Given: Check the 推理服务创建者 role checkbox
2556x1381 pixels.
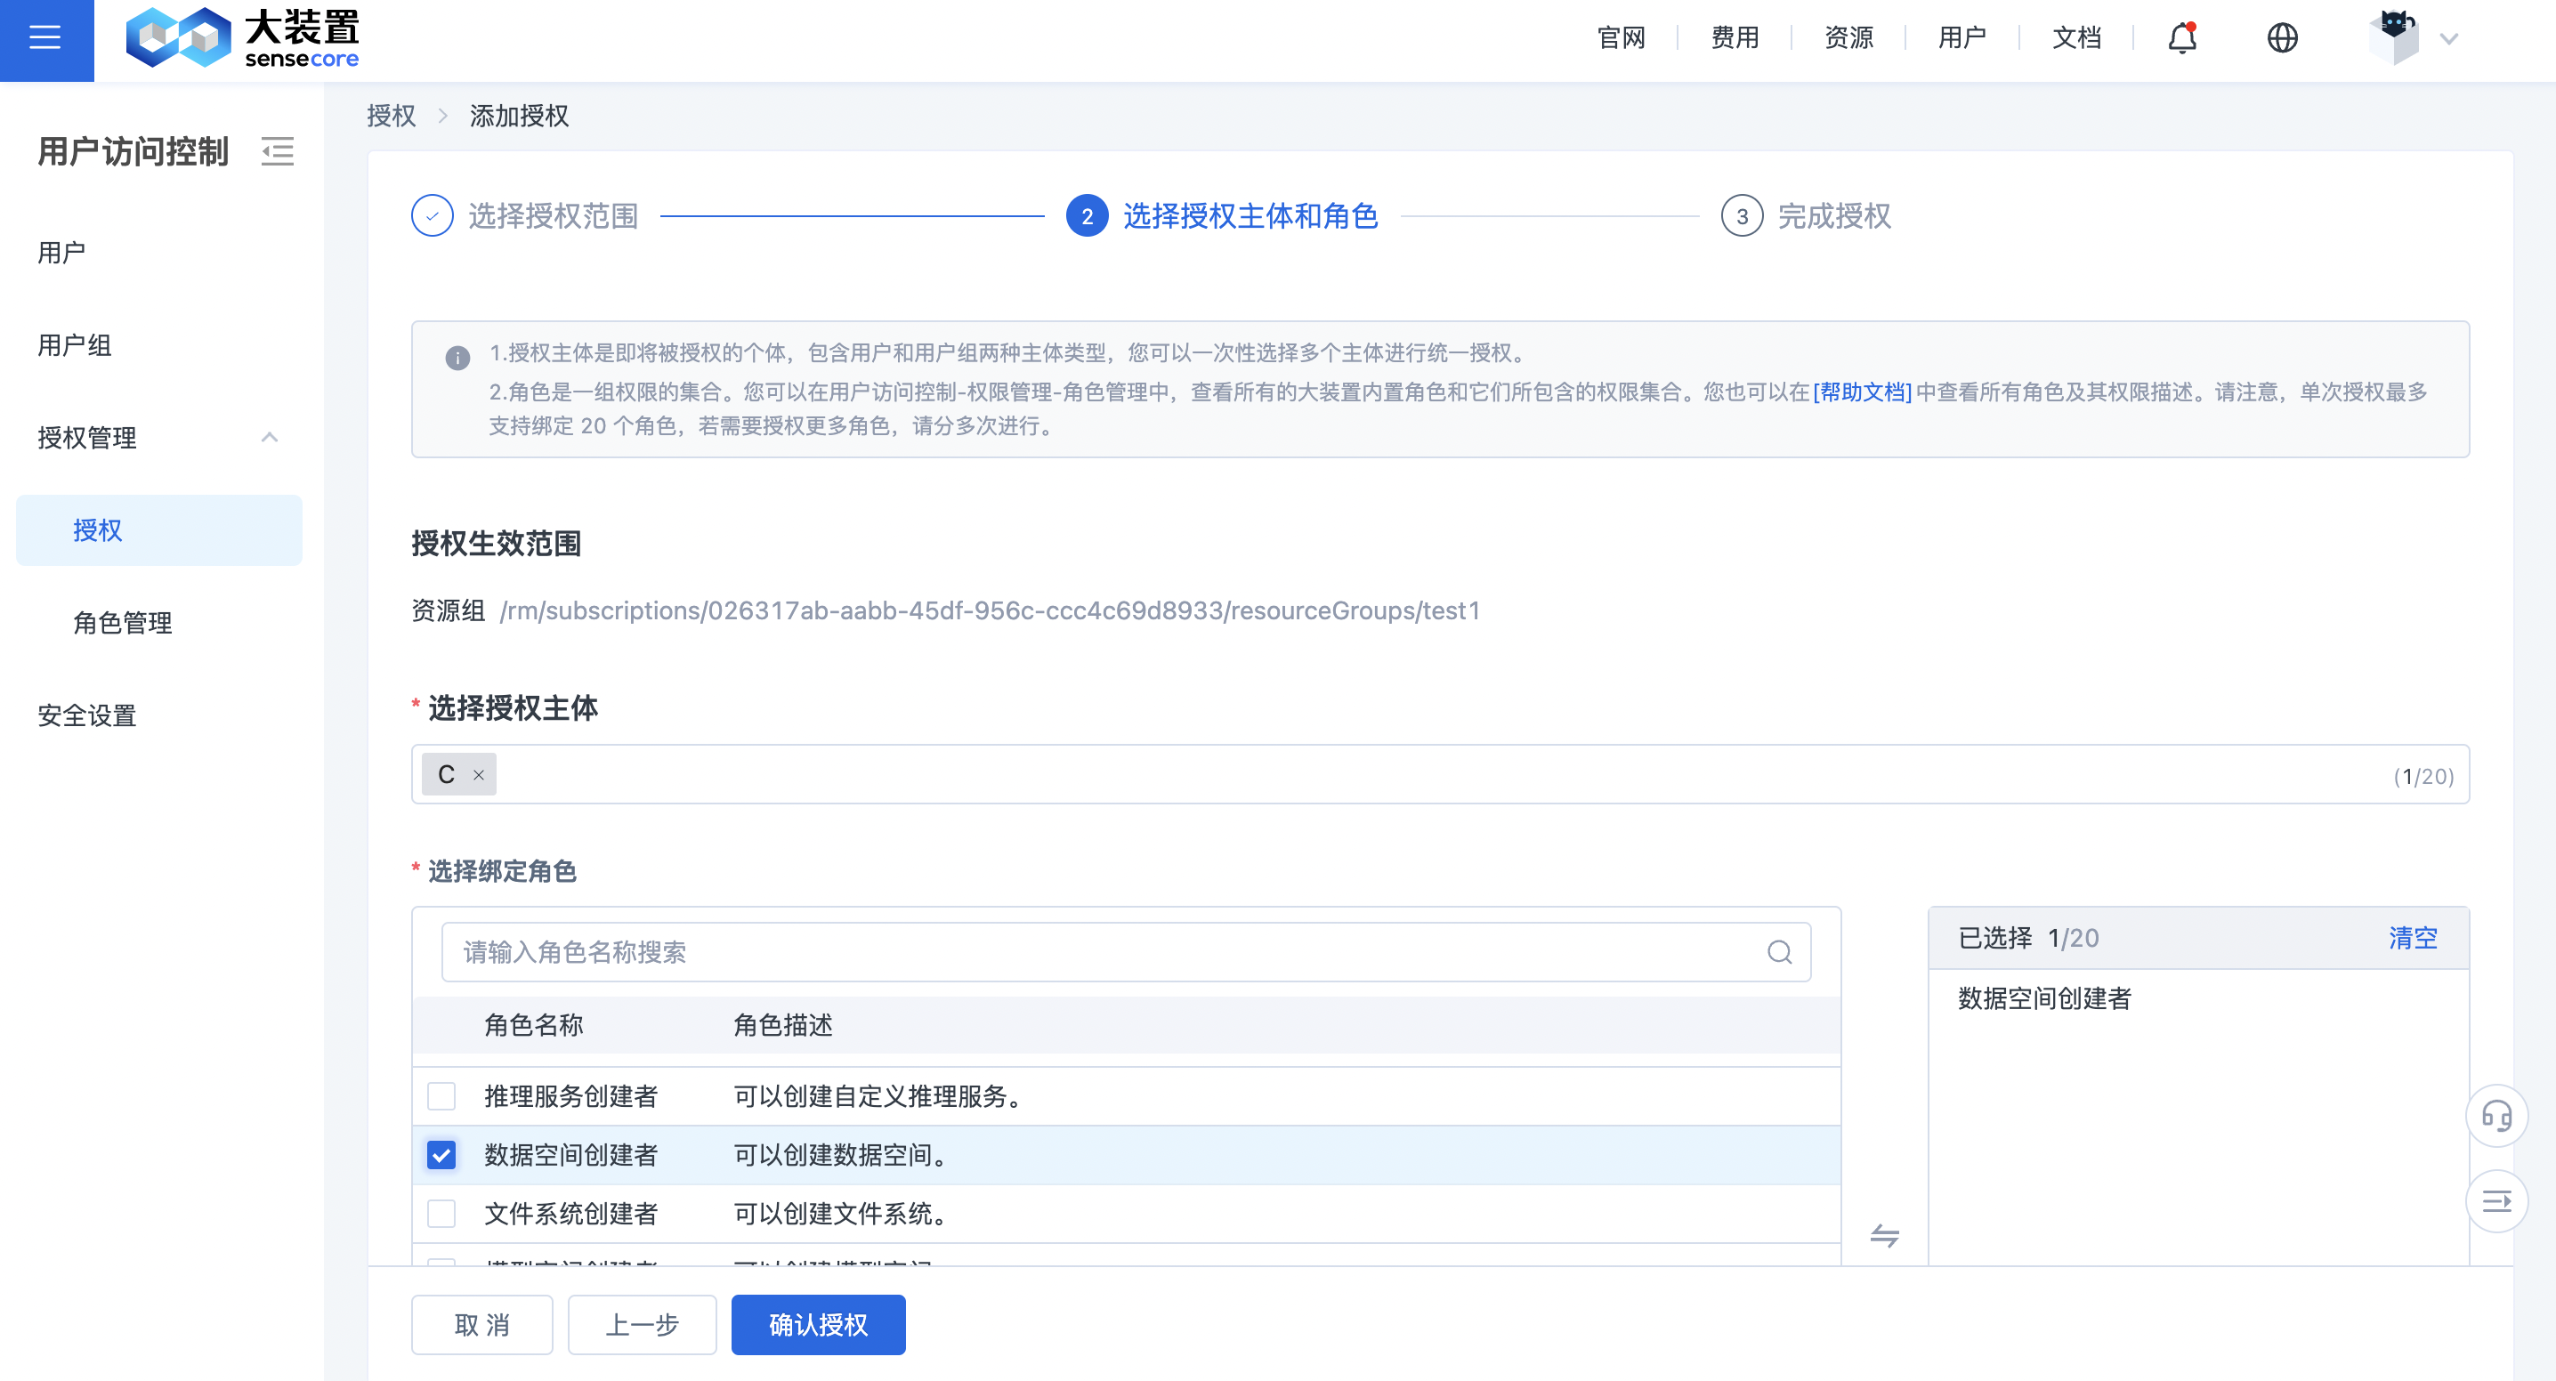Looking at the screenshot, I should pos(441,1096).
